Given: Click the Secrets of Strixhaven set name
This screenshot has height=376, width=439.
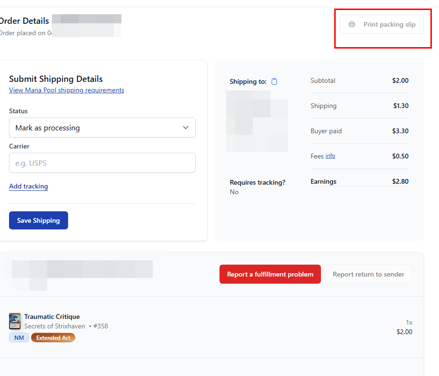Looking at the screenshot, I should coord(55,326).
